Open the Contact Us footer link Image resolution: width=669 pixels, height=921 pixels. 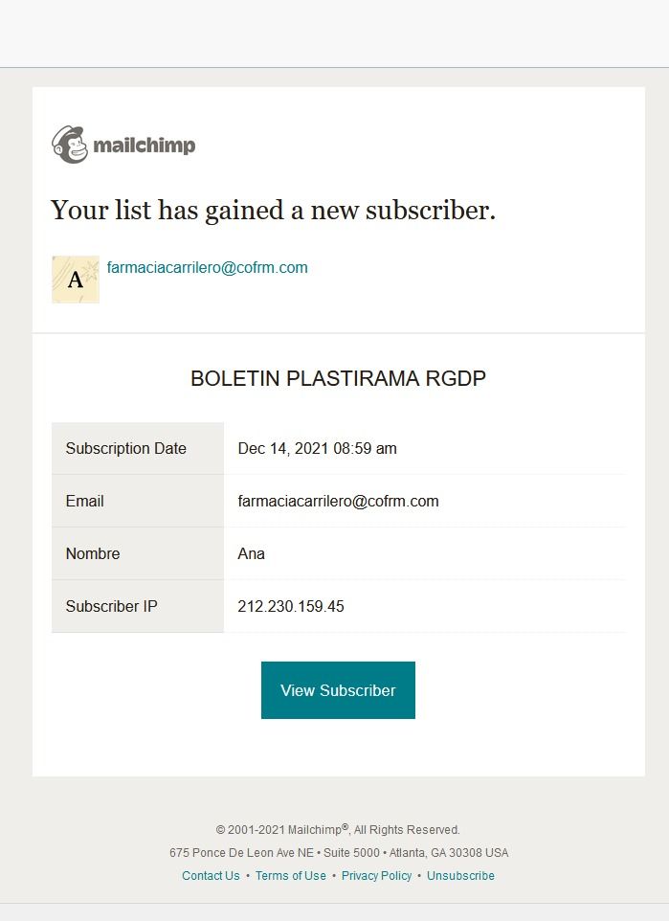tap(211, 876)
